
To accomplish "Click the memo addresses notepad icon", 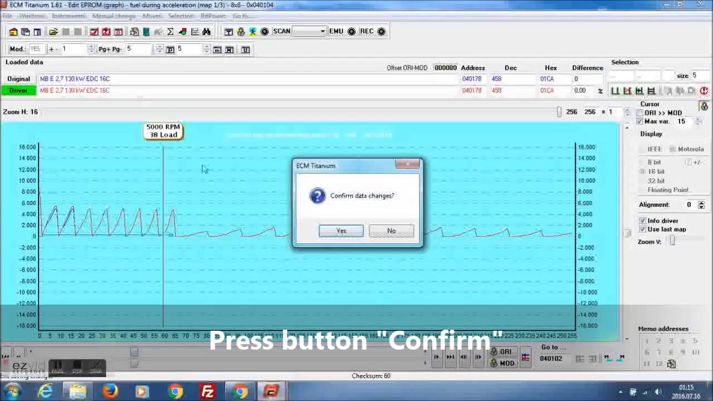I will (671, 364).
